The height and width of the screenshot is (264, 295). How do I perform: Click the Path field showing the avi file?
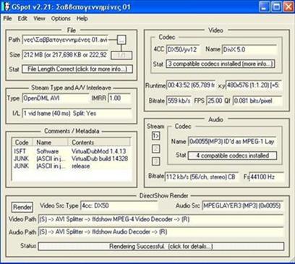pos(65,40)
